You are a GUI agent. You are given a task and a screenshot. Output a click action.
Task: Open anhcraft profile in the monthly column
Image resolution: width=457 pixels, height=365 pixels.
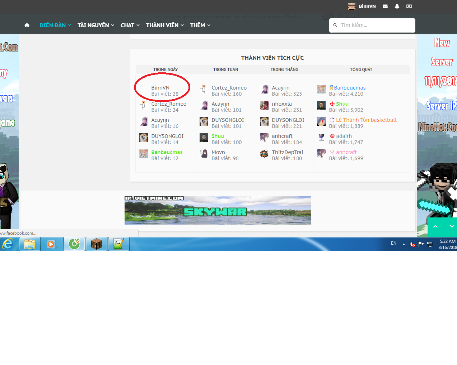coord(282,136)
